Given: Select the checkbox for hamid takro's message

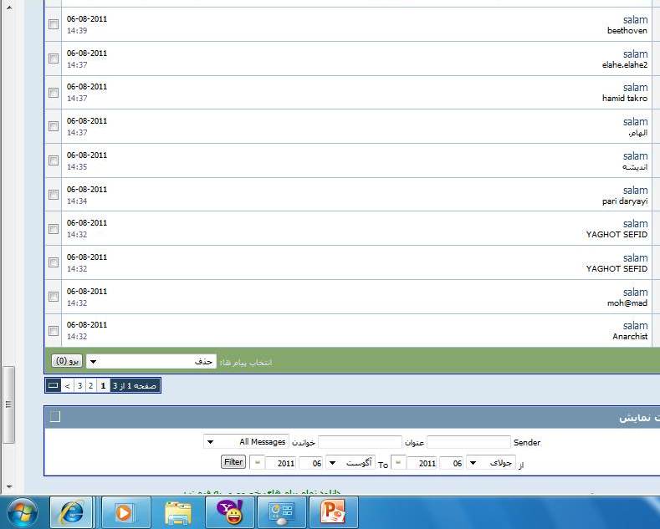Looking at the screenshot, I should (x=54, y=93).
